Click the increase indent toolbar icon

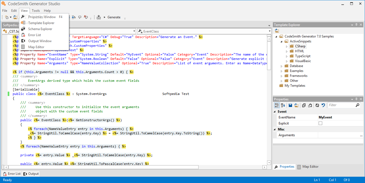[x=73, y=17]
